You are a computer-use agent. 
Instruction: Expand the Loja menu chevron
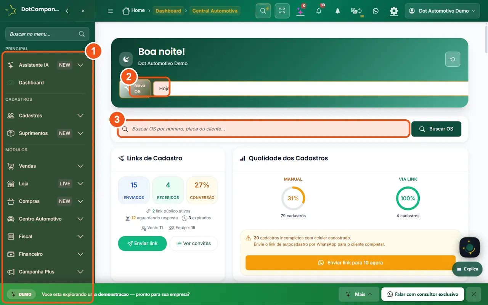coord(80,184)
